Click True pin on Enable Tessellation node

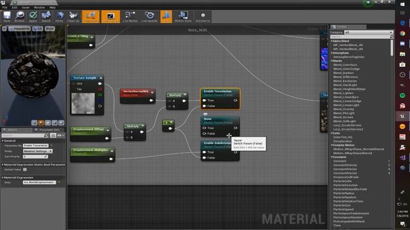pos(204,100)
